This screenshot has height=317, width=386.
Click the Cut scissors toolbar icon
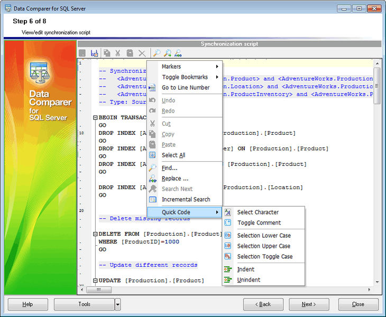pyautogui.click(x=118, y=53)
